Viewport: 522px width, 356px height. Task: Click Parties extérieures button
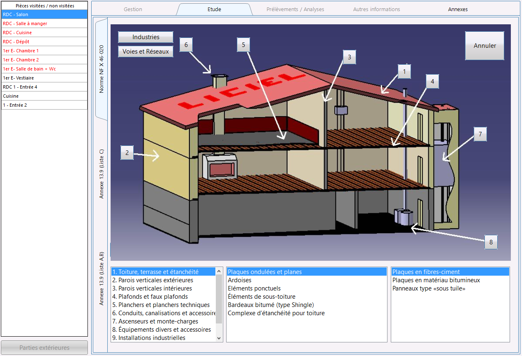tap(45, 348)
